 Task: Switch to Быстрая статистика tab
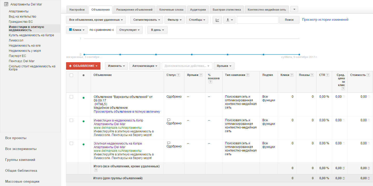coord(227,10)
